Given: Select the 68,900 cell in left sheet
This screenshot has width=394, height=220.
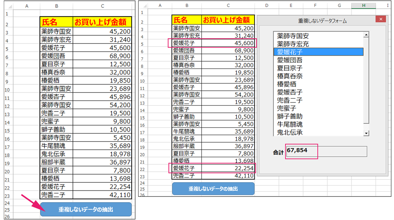Looking at the screenshot, I should (102, 56).
